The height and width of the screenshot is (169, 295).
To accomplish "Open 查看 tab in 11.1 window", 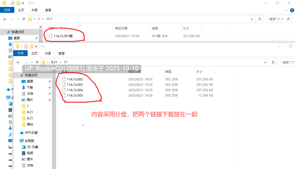I will pyautogui.click(x=48, y=10).
